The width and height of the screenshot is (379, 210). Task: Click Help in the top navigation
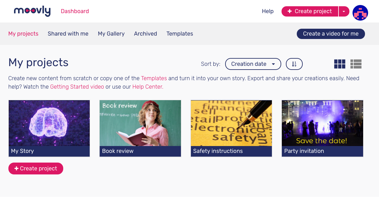tap(268, 11)
